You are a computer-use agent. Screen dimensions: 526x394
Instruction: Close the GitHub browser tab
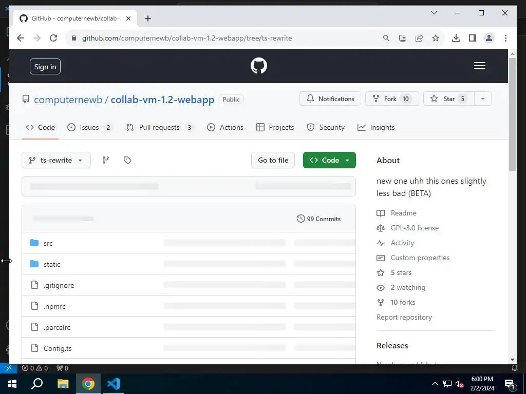(128, 18)
